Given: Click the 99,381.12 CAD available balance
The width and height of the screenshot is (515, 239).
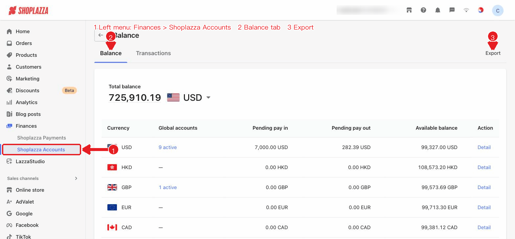Looking at the screenshot, I should (x=439, y=228).
